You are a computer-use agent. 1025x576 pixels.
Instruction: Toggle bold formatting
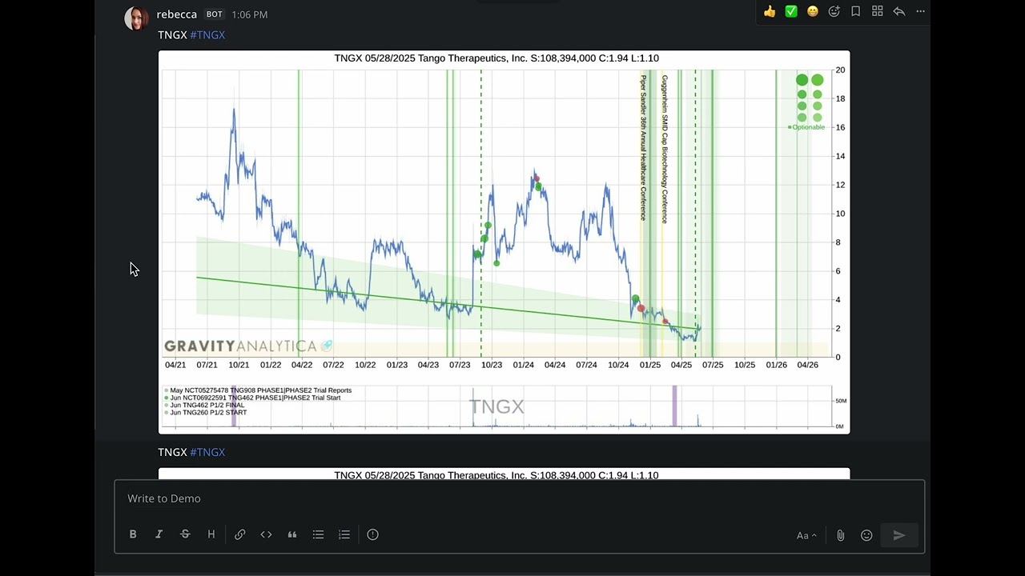coord(133,534)
